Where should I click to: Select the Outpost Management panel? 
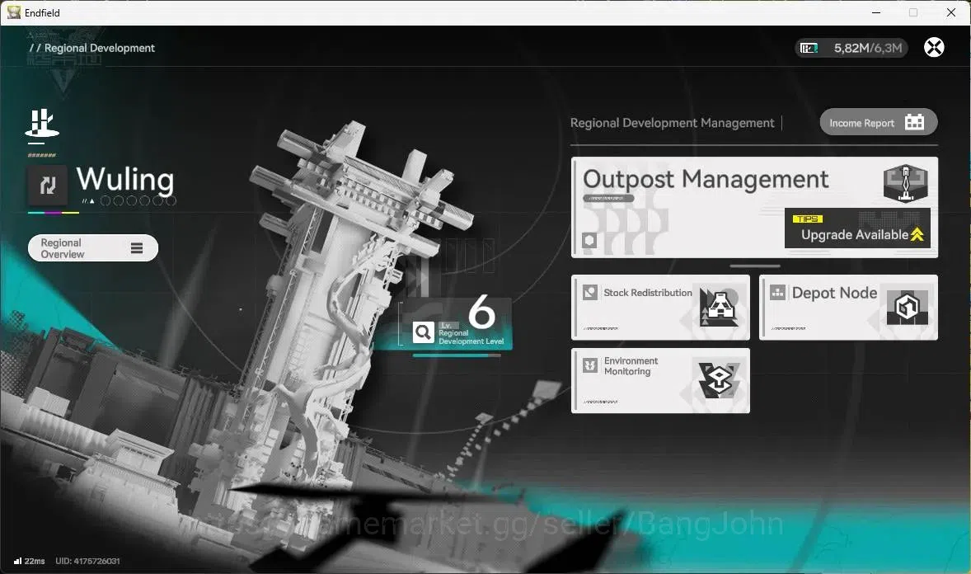click(754, 207)
